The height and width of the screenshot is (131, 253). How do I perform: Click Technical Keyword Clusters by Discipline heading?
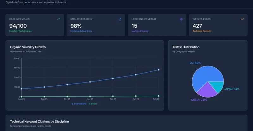(x=39, y=121)
